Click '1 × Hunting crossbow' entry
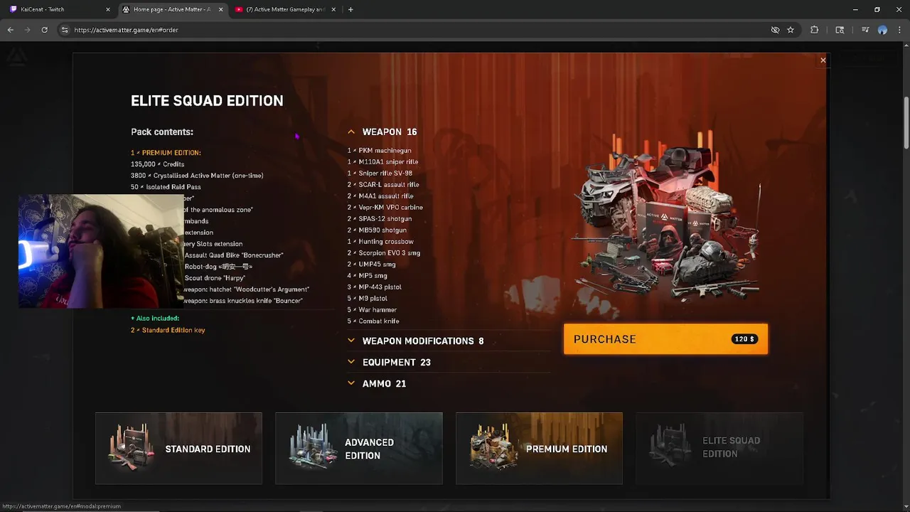 380,242
